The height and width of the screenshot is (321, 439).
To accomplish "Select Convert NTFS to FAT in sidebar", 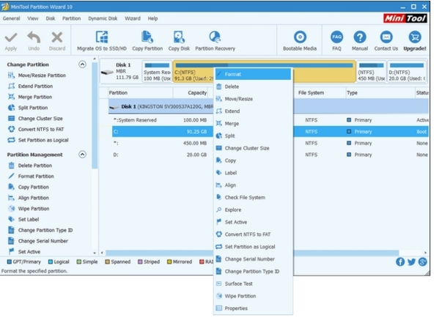I will 36,129.
